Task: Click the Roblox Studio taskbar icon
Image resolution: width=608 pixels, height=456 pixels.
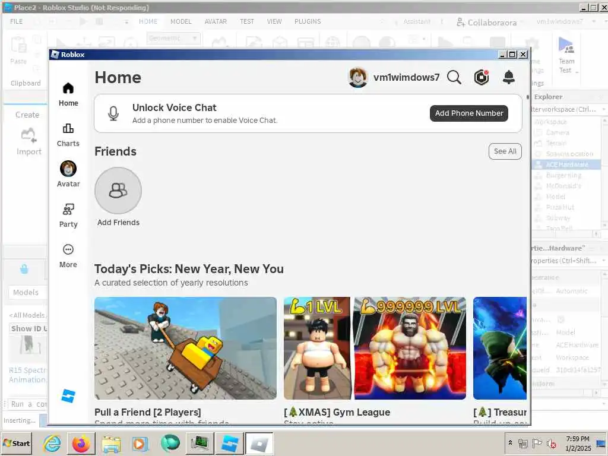Action: [x=229, y=443]
